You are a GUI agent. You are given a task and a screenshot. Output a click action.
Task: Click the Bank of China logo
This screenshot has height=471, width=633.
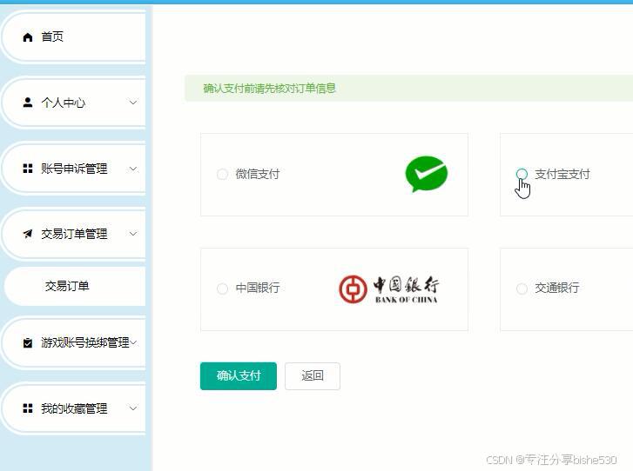tap(388, 289)
